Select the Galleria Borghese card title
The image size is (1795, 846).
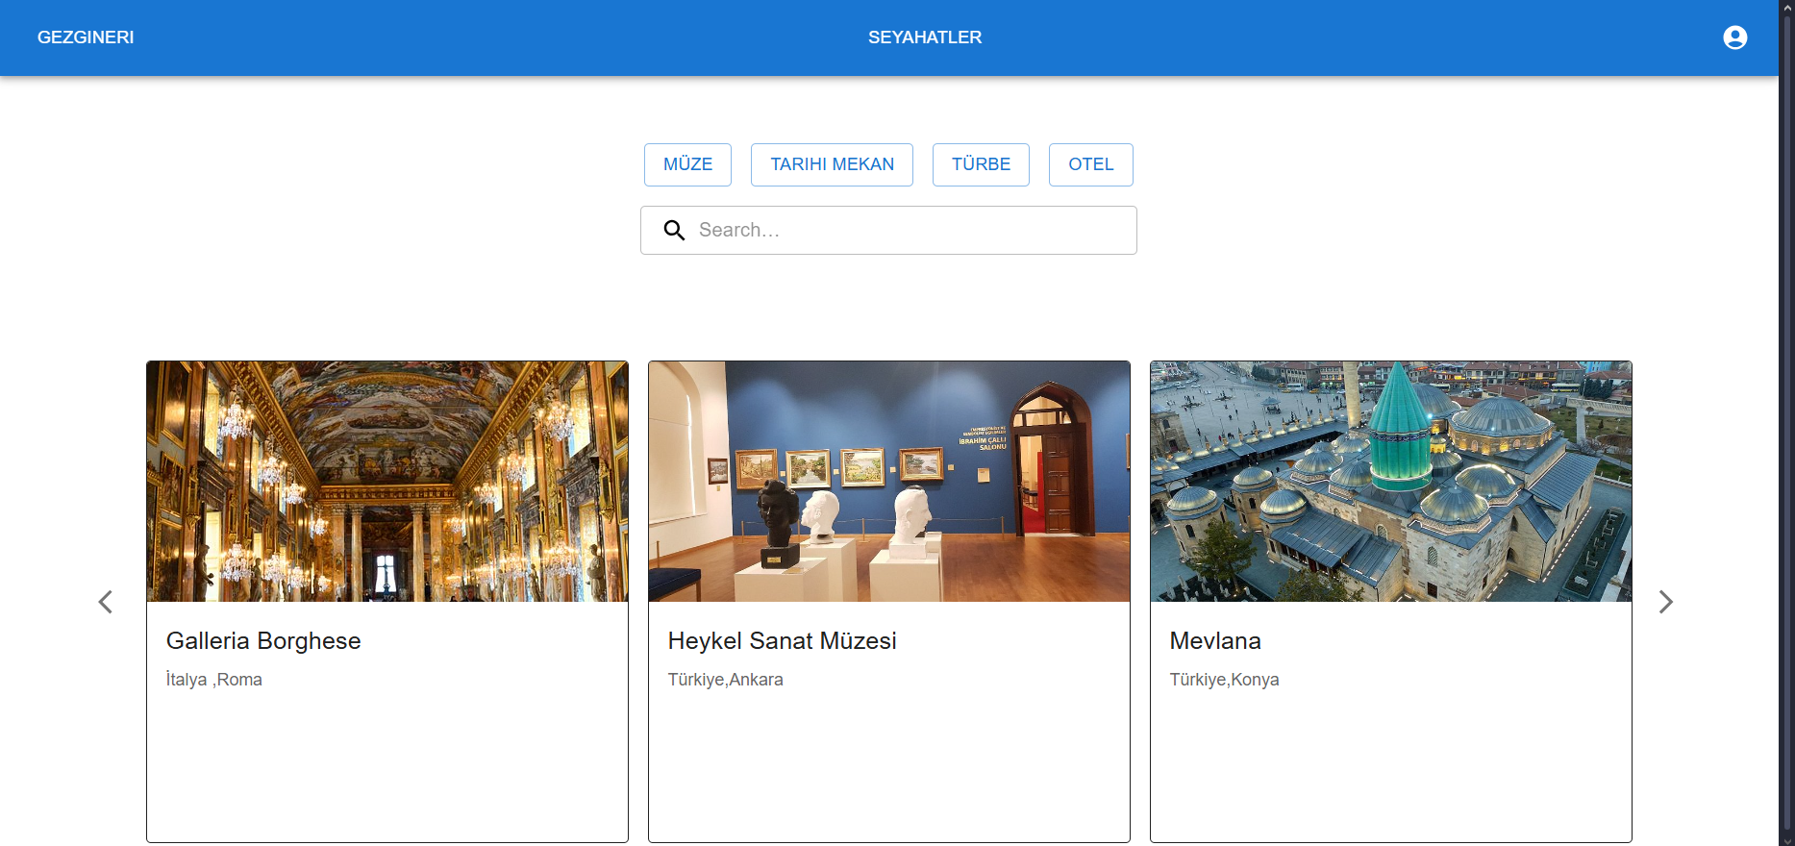[263, 641]
